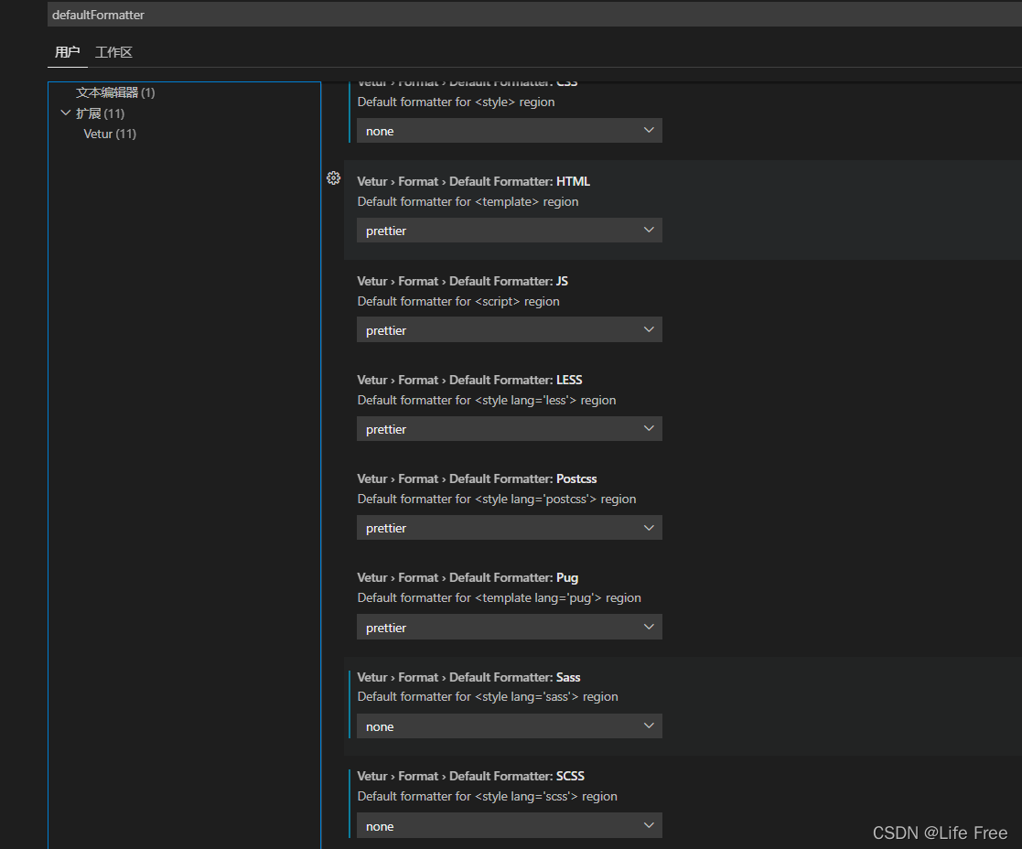Open the Pug default formatter dropdown
Image resolution: width=1022 pixels, height=849 pixels.
(x=509, y=627)
